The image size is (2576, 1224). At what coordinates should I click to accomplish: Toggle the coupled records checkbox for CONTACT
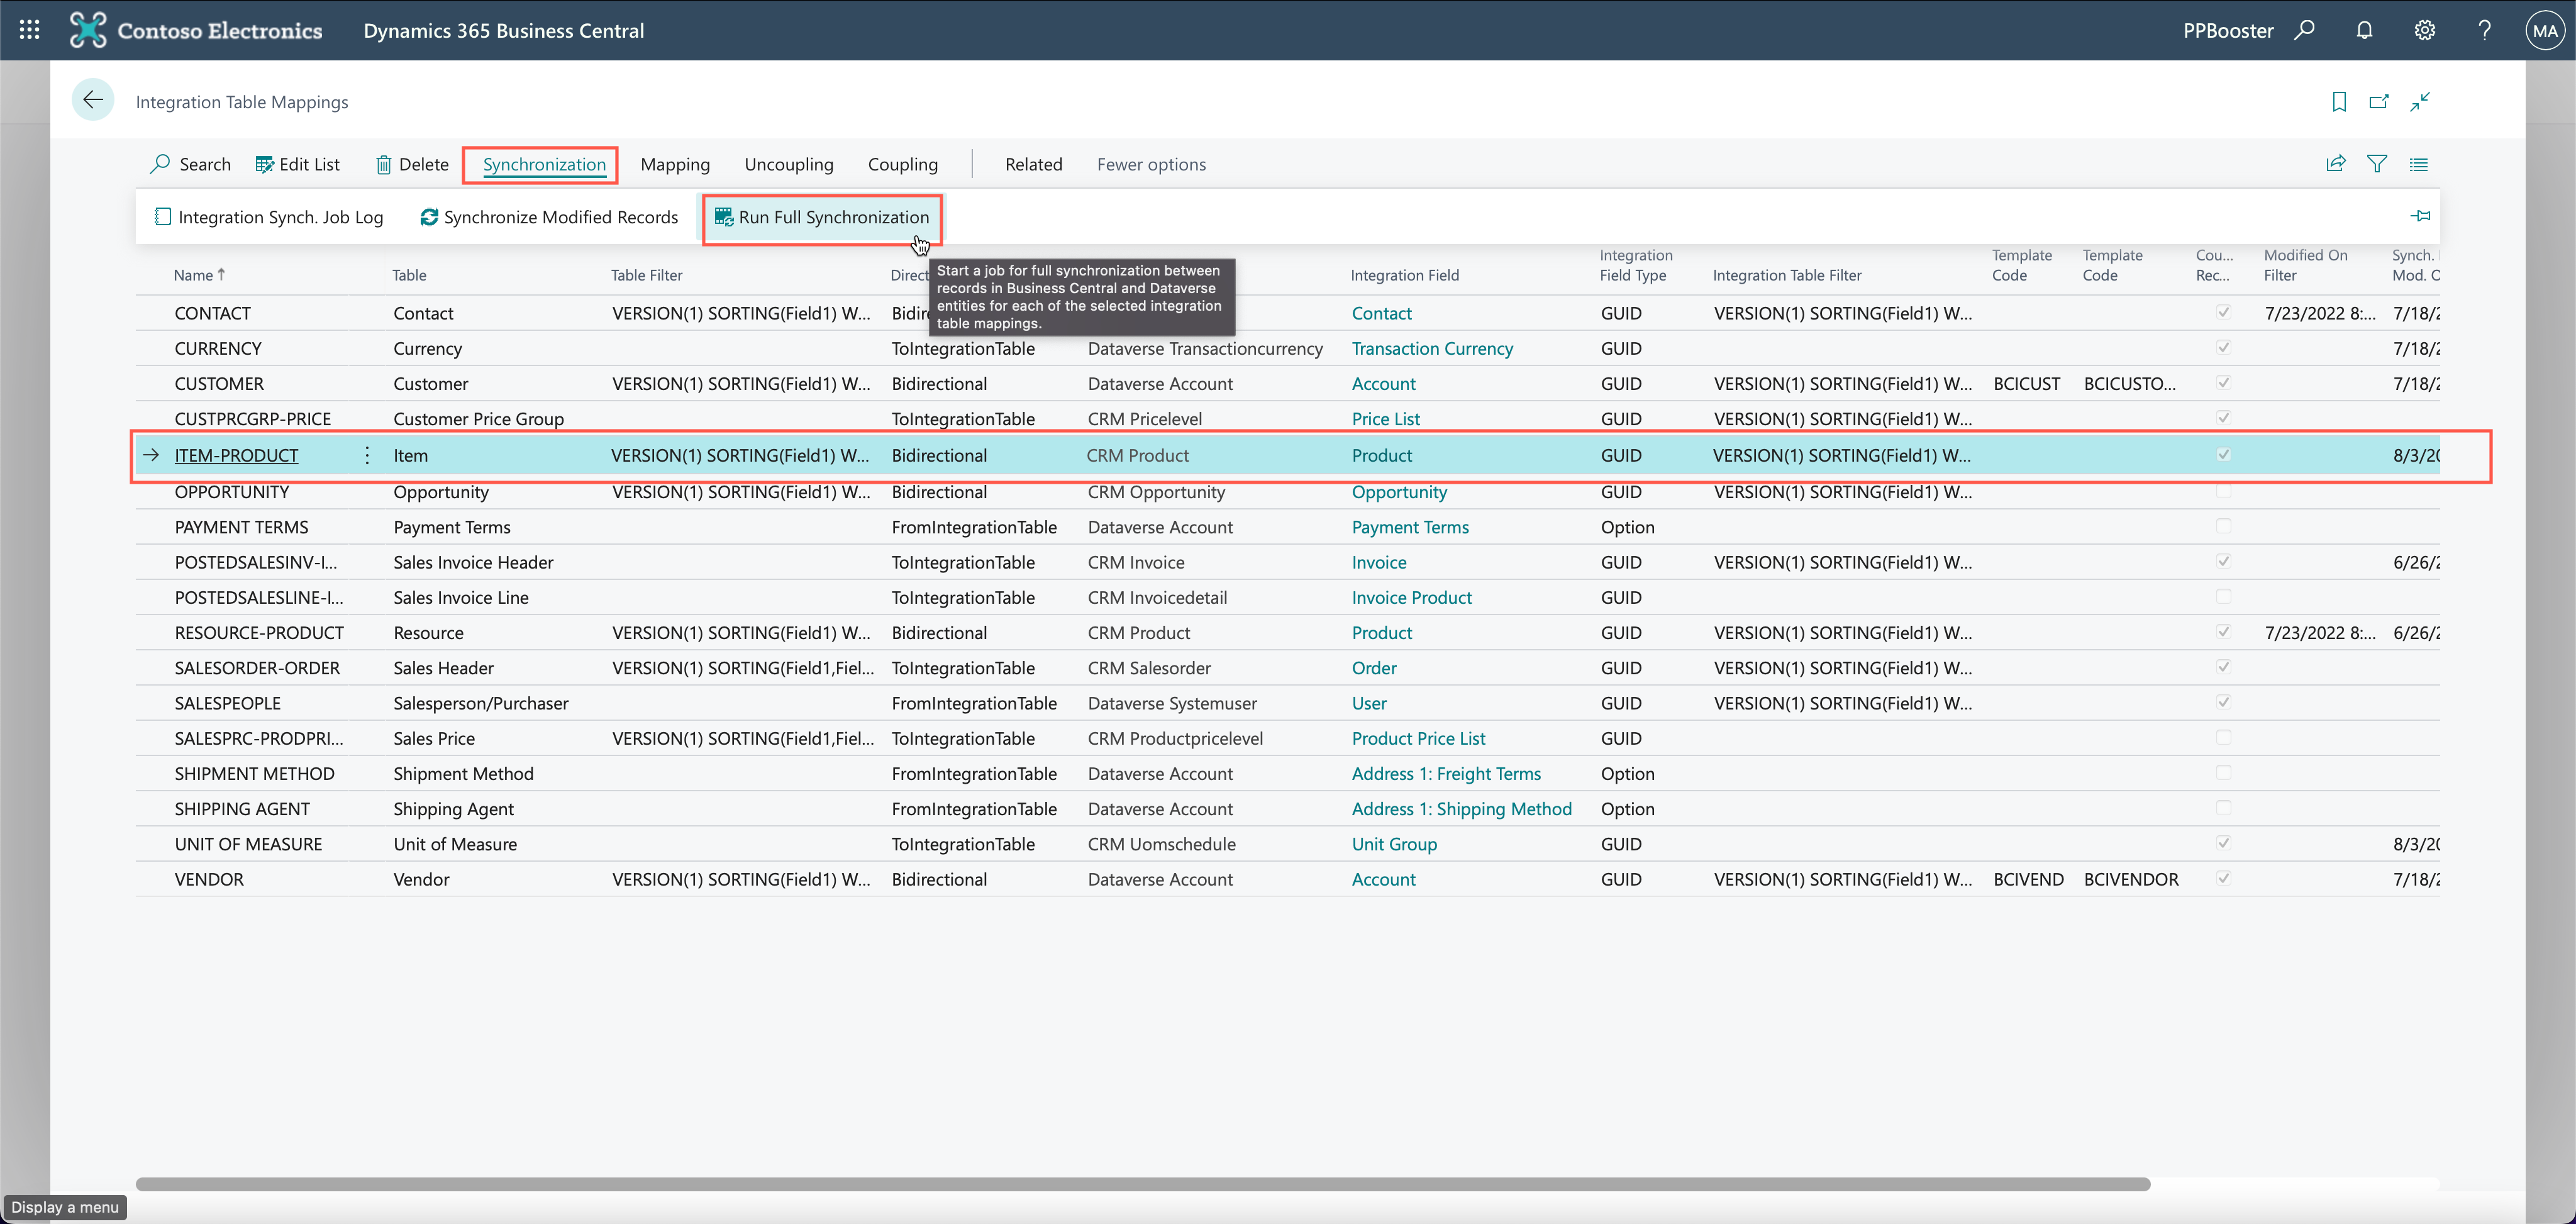[2223, 312]
